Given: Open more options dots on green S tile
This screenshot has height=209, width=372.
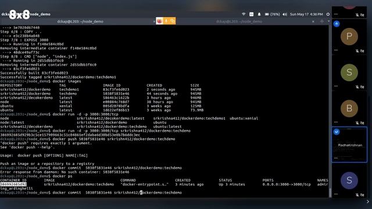Looking at the screenshot, I should click(336, 86).
